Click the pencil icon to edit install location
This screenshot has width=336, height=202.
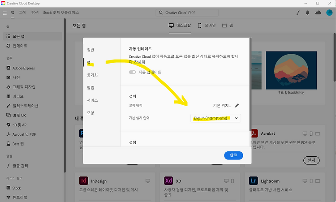(x=237, y=105)
